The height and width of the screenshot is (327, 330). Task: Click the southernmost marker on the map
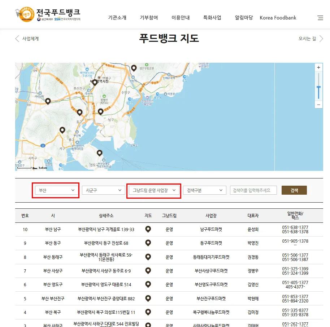[100, 153]
